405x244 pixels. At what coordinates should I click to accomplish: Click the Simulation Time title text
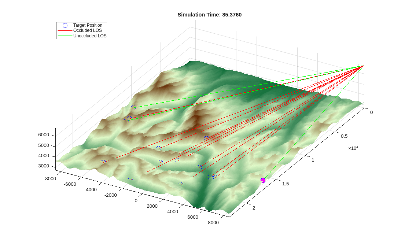210,15
